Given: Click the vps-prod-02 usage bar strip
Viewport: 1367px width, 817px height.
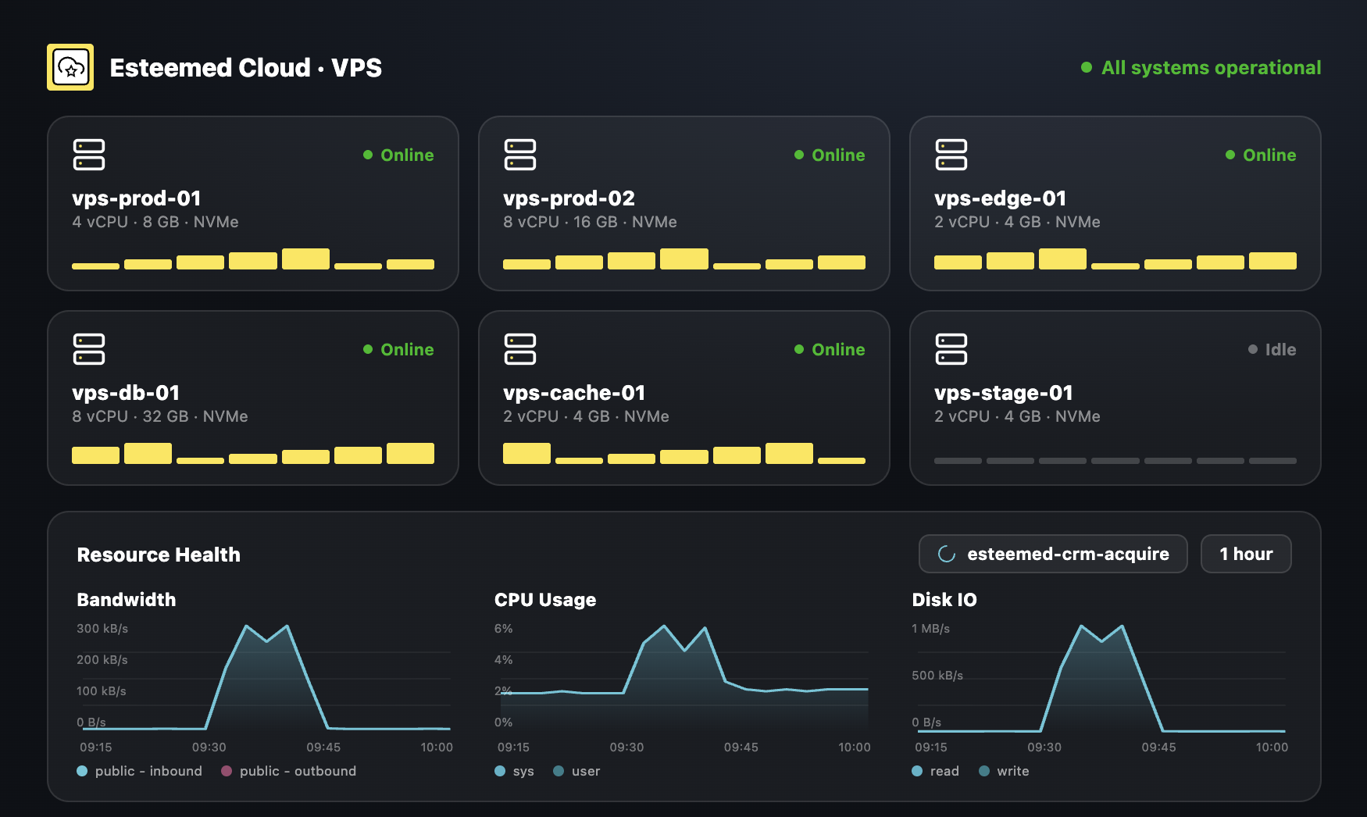Looking at the screenshot, I should [x=684, y=259].
